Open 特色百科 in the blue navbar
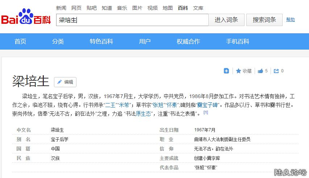The image size is (309, 178). pos(101,41)
